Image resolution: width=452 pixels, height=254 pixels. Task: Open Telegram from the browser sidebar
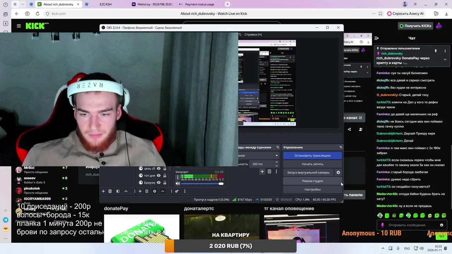5,220
